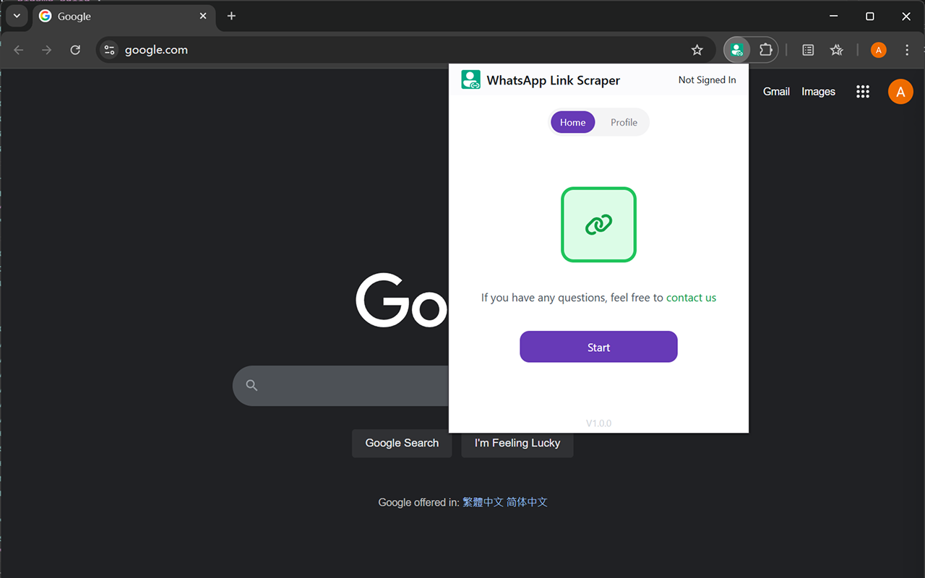The height and width of the screenshot is (578, 925).
Task: Open the Extensions puzzle piece menu
Action: tap(765, 50)
